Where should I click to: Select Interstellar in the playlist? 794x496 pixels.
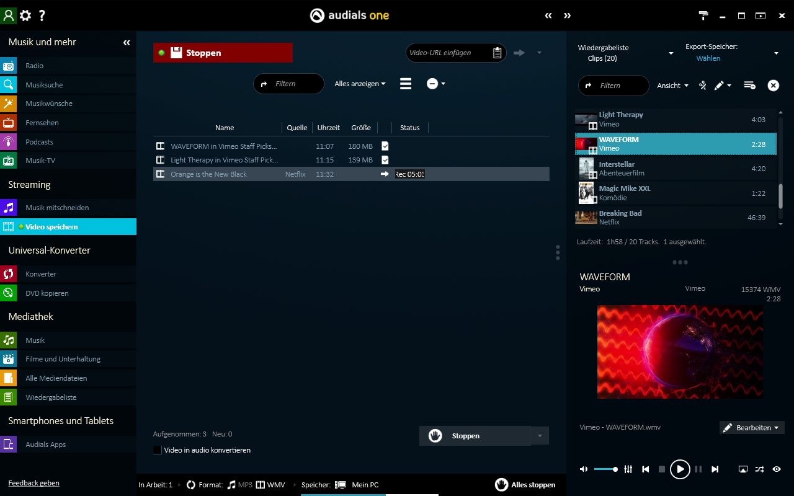tap(676, 169)
